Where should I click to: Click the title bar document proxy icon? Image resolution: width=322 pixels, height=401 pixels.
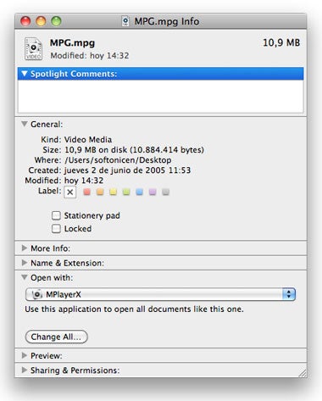click(x=125, y=21)
